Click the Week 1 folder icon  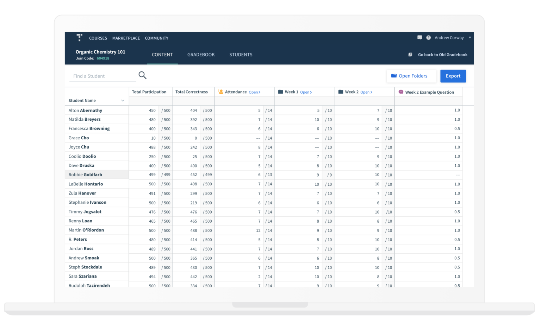click(x=280, y=91)
